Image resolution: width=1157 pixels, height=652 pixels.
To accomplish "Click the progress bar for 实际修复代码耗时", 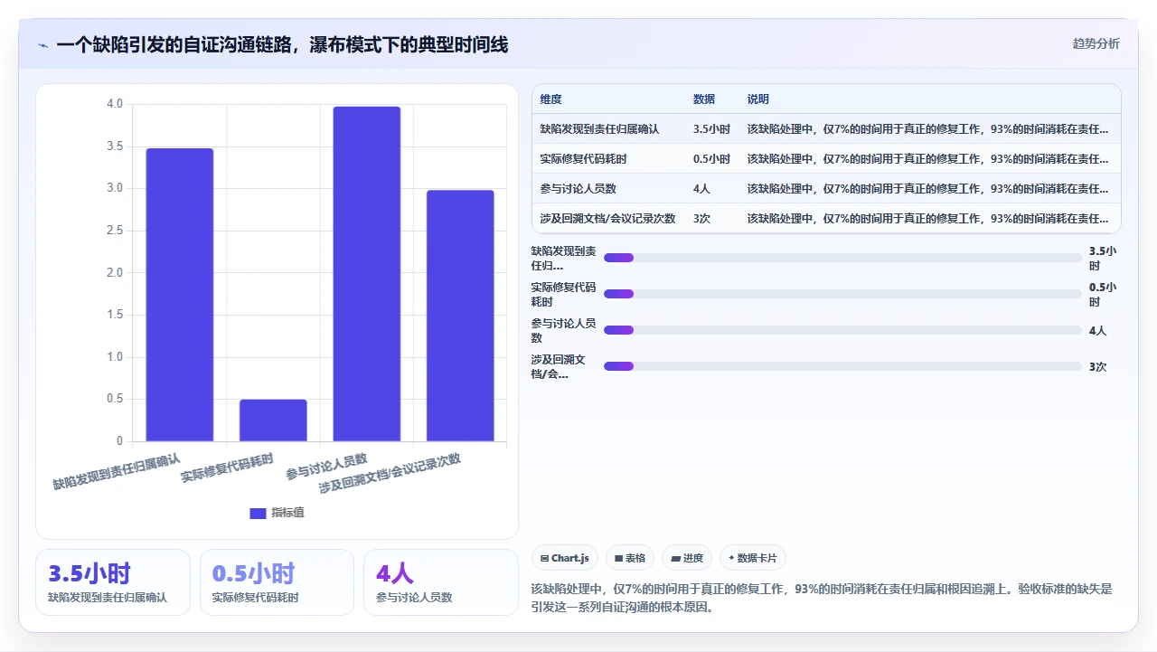I will (x=842, y=294).
